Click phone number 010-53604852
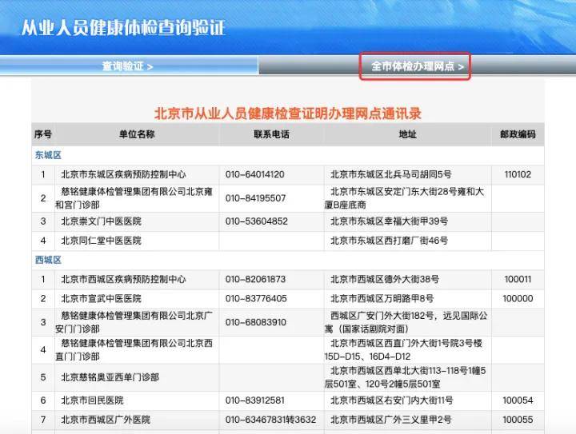576x434 pixels. (257, 221)
